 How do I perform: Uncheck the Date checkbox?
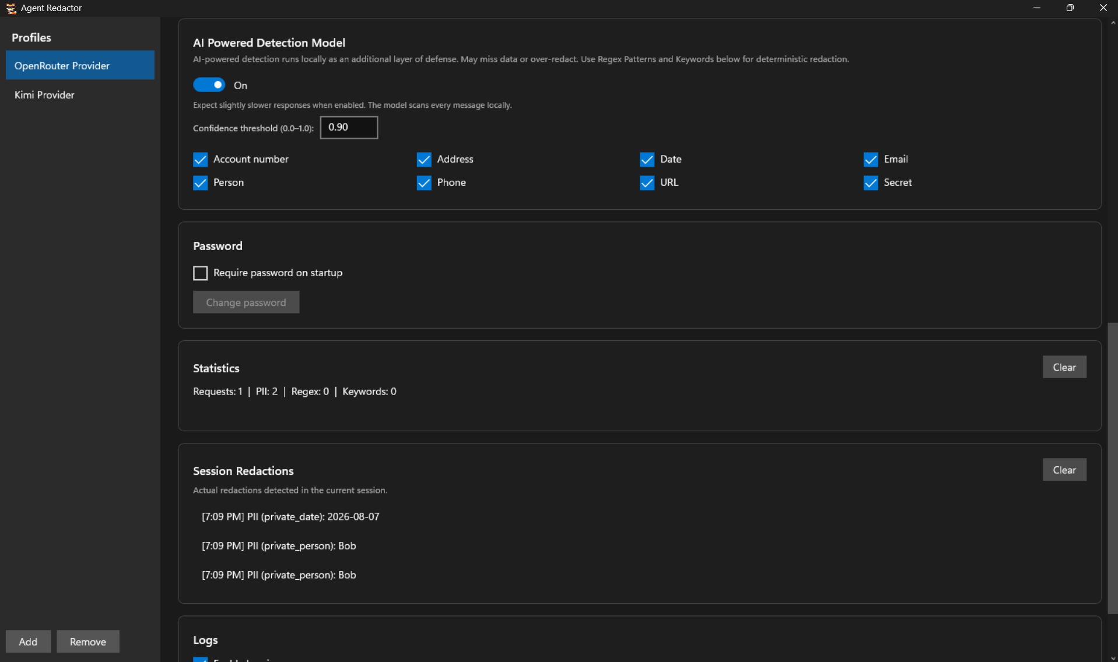coord(647,159)
